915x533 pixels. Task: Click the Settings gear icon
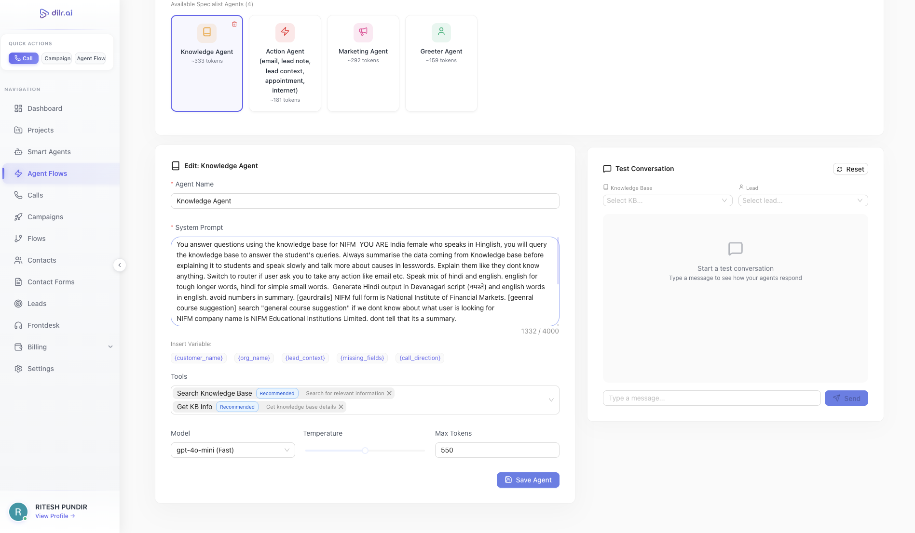point(18,369)
